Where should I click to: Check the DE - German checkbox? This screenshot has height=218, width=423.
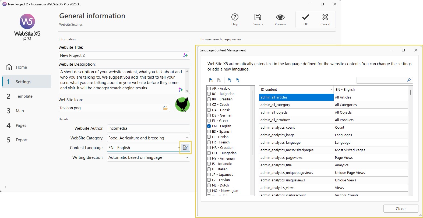pyautogui.click(x=209, y=115)
